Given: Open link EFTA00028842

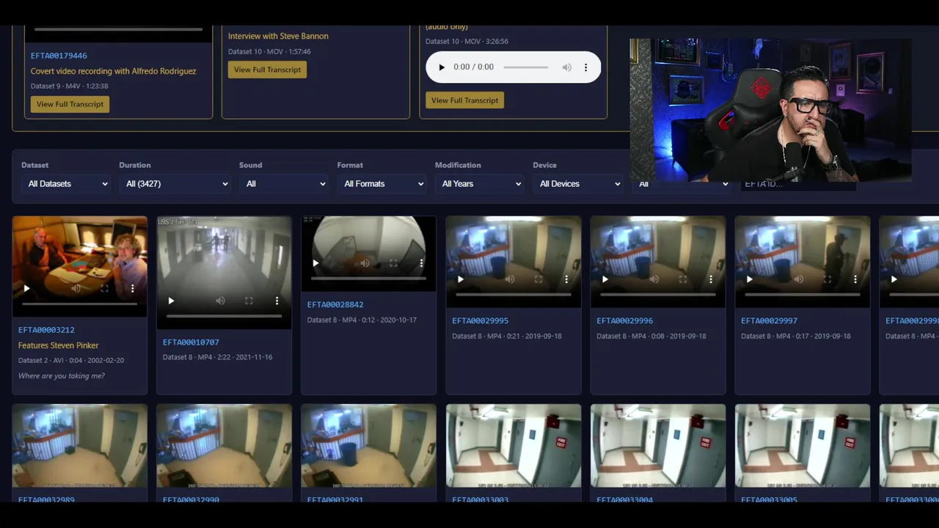Looking at the screenshot, I should pos(335,305).
